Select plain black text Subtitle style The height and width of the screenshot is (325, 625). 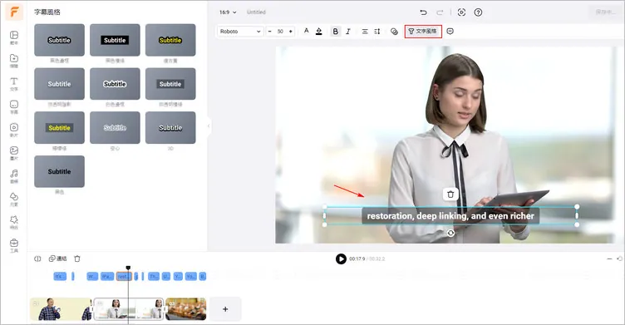click(59, 171)
